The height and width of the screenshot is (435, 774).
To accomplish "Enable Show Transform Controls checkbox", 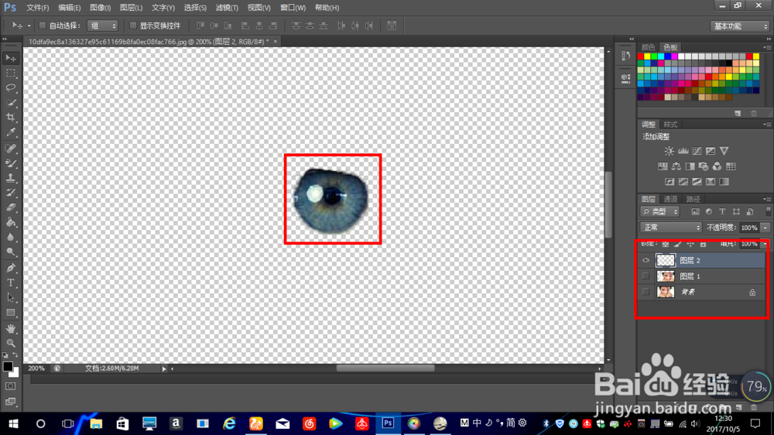I will coord(133,26).
